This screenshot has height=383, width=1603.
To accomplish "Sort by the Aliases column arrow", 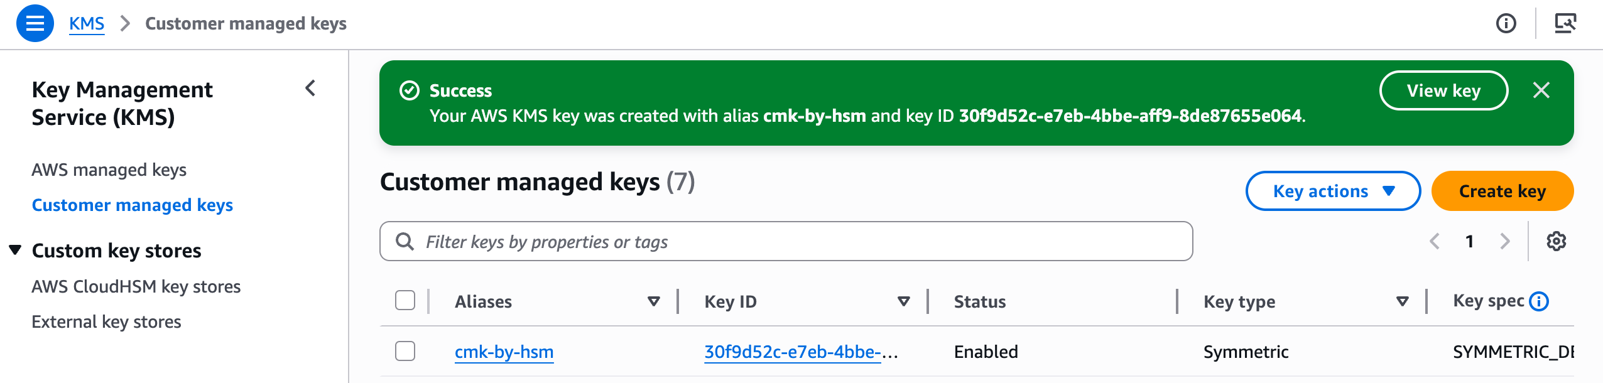I will pos(653,301).
